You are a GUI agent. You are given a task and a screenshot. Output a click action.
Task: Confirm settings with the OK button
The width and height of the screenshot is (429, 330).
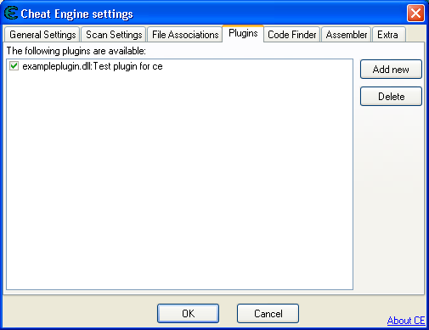[x=188, y=313]
